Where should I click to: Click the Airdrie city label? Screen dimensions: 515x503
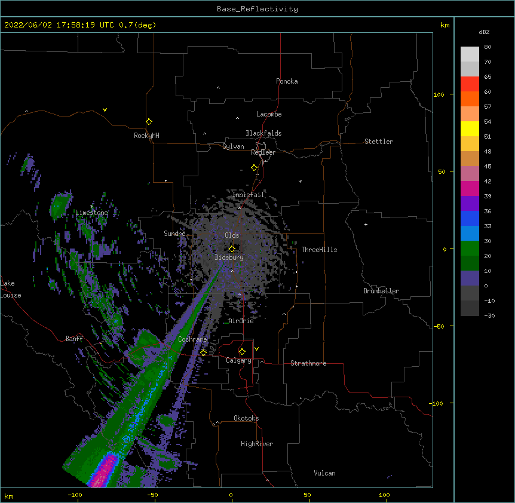pyautogui.click(x=241, y=321)
